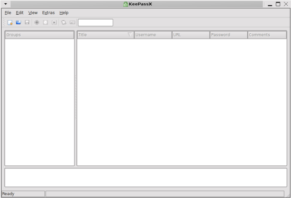Sort entries by Comments column header
This screenshot has height=198, width=291.
coord(267,35)
